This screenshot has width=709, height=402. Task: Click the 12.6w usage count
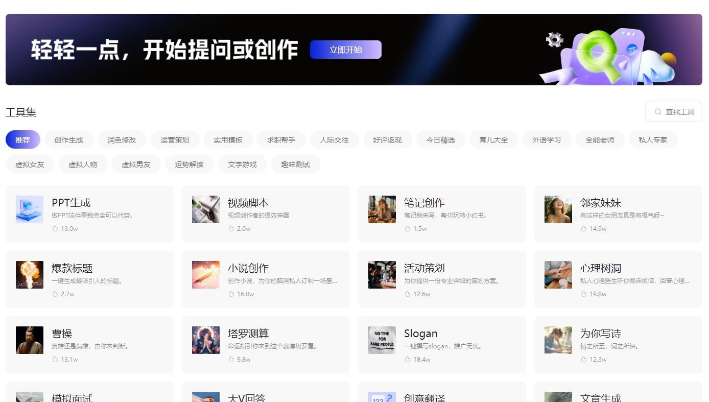tap(422, 294)
